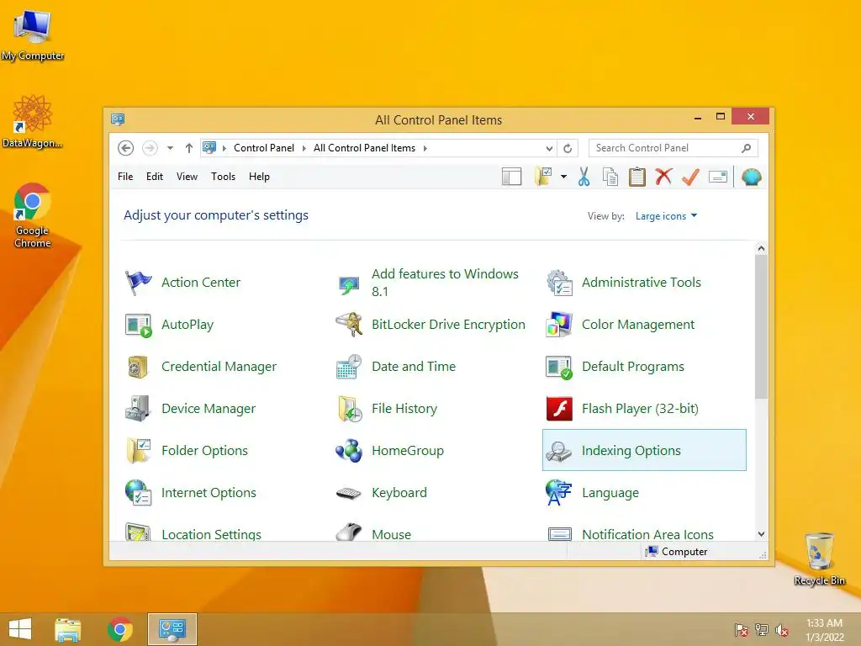This screenshot has width=861, height=646.
Task: Click the search magnifier icon
Action: pyautogui.click(x=746, y=148)
